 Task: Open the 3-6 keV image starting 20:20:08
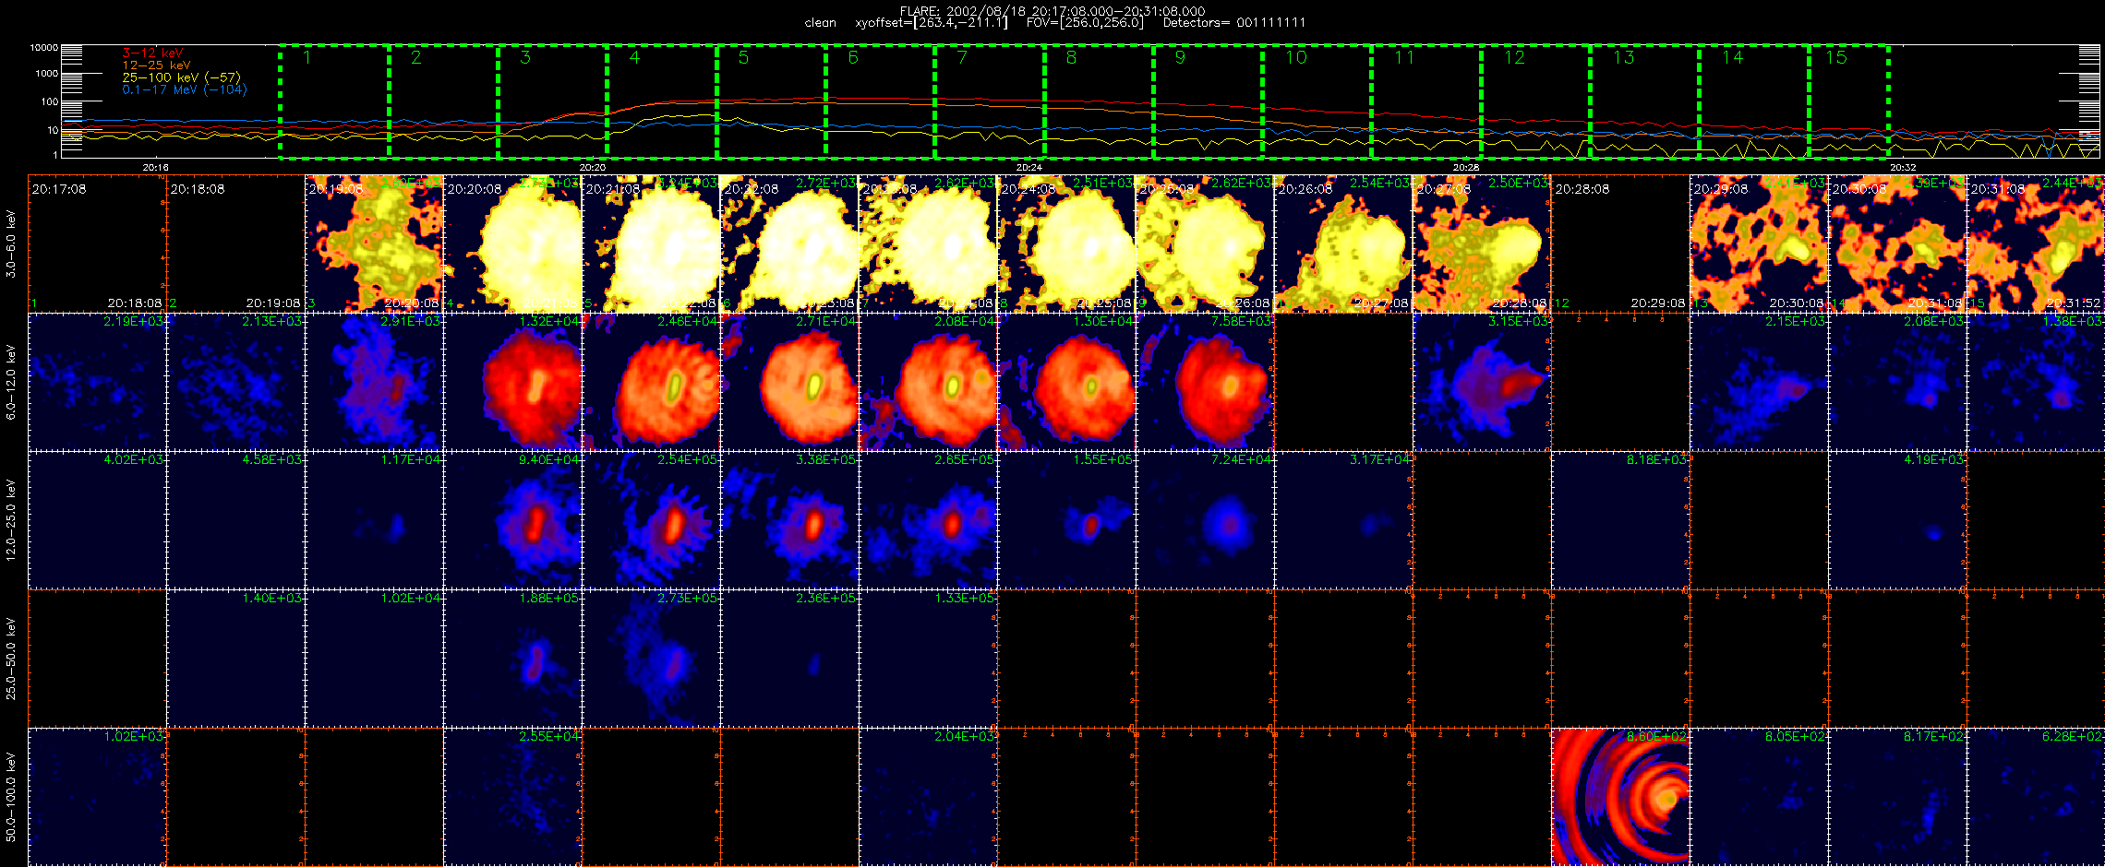click(512, 243)
